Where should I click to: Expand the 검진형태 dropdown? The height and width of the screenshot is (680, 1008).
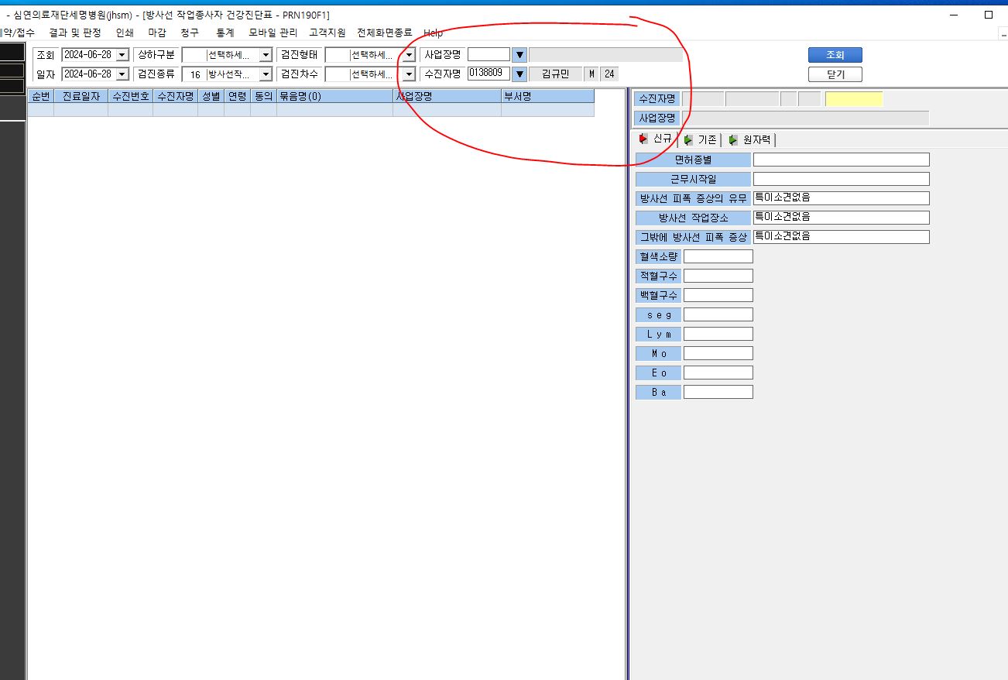tap(409, 55)
